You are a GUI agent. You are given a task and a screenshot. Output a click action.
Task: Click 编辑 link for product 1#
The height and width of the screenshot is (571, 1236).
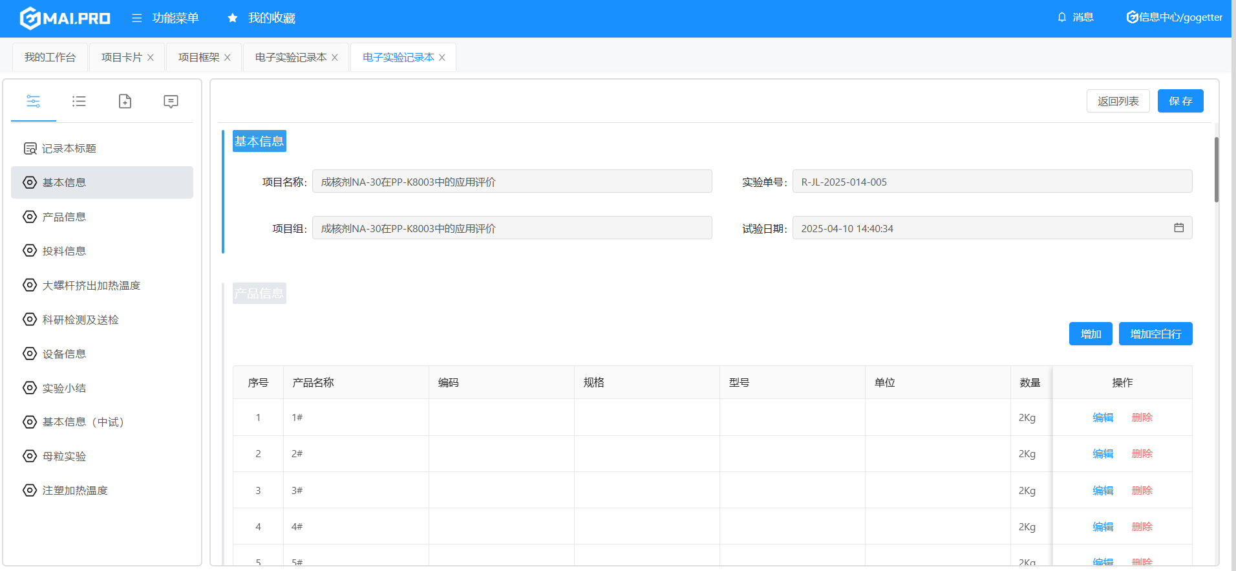pyautogui.click(x=1103, y=418)
